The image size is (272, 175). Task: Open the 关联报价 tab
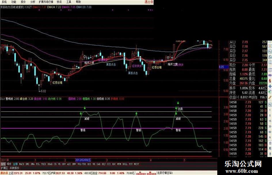pos(14,168)
